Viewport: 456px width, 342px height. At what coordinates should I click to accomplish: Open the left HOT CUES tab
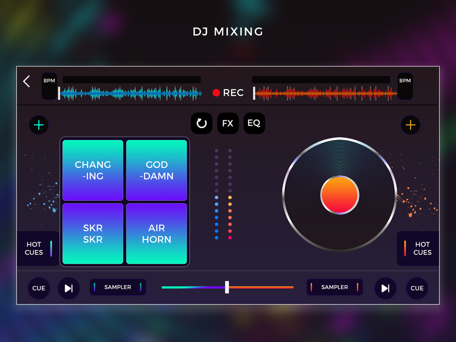pyautogui.click(x=38, y=249)
